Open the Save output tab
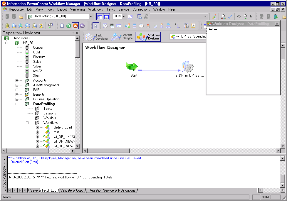 (x=34, y=190)
